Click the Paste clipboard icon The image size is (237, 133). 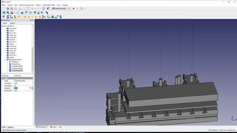click(x=28, y=8)
